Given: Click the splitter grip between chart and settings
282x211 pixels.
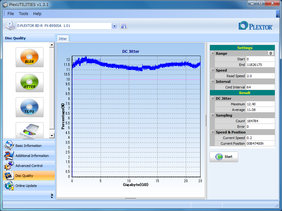Looking at the screenshot, I should [x=206, y=121].
